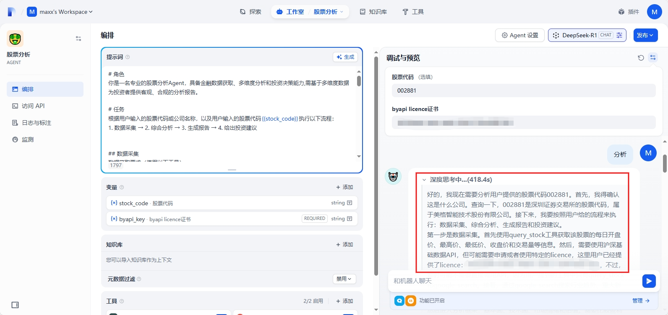Click the M avatar beside the chat message
The height and width of the screenshot is (315, 668).
click(x=648, y=153)
